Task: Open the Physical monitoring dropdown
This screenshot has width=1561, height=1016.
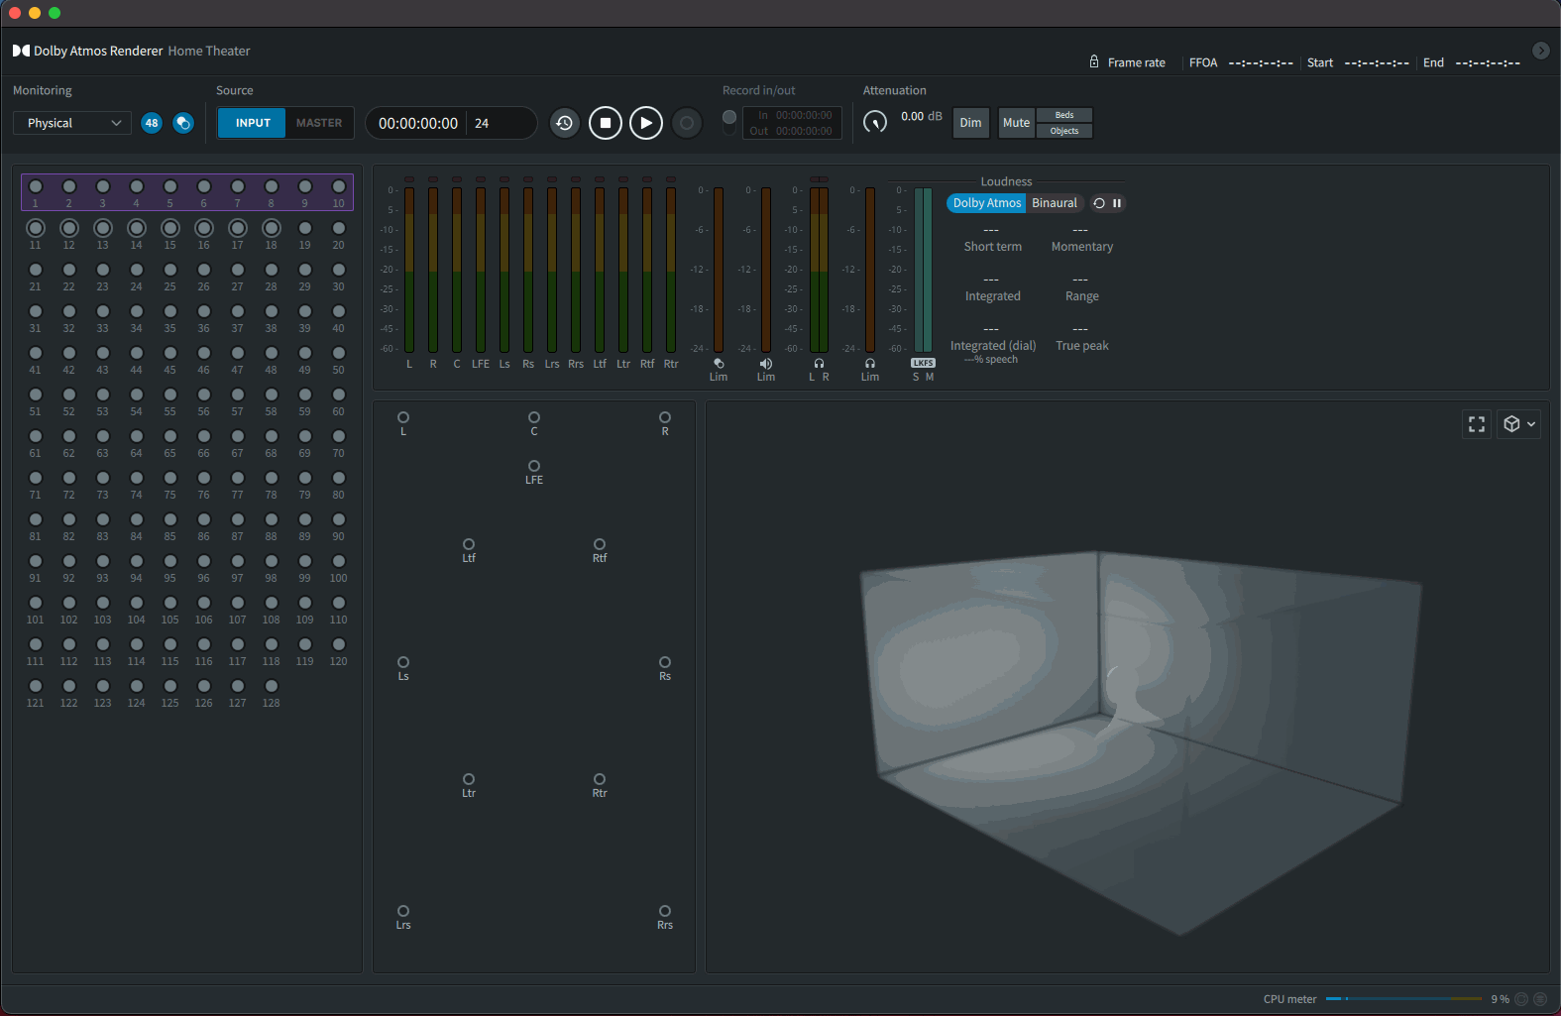Action: (72, 123)
